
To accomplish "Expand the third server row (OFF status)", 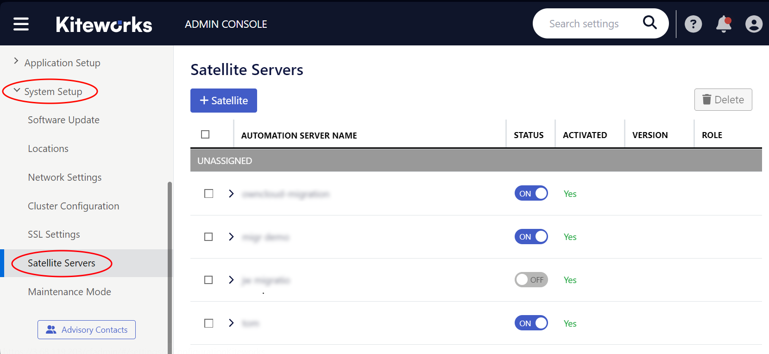I will 231,280.
